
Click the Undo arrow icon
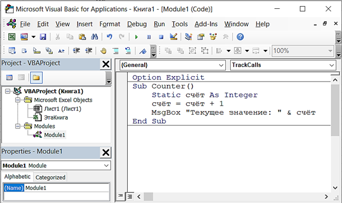(110, 37)
